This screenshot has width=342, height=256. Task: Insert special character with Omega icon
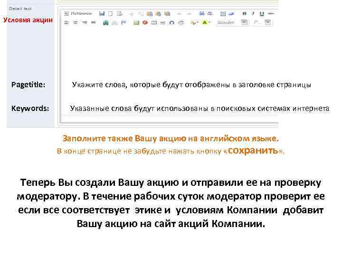point(172,22)
